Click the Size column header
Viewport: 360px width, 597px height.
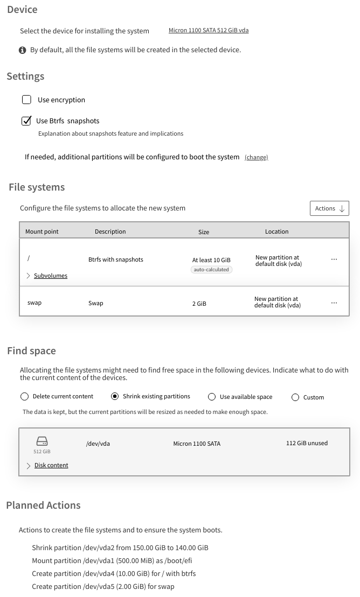204,232
